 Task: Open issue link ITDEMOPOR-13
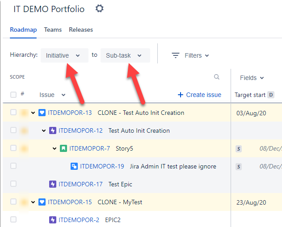click(x=70, y=113)
